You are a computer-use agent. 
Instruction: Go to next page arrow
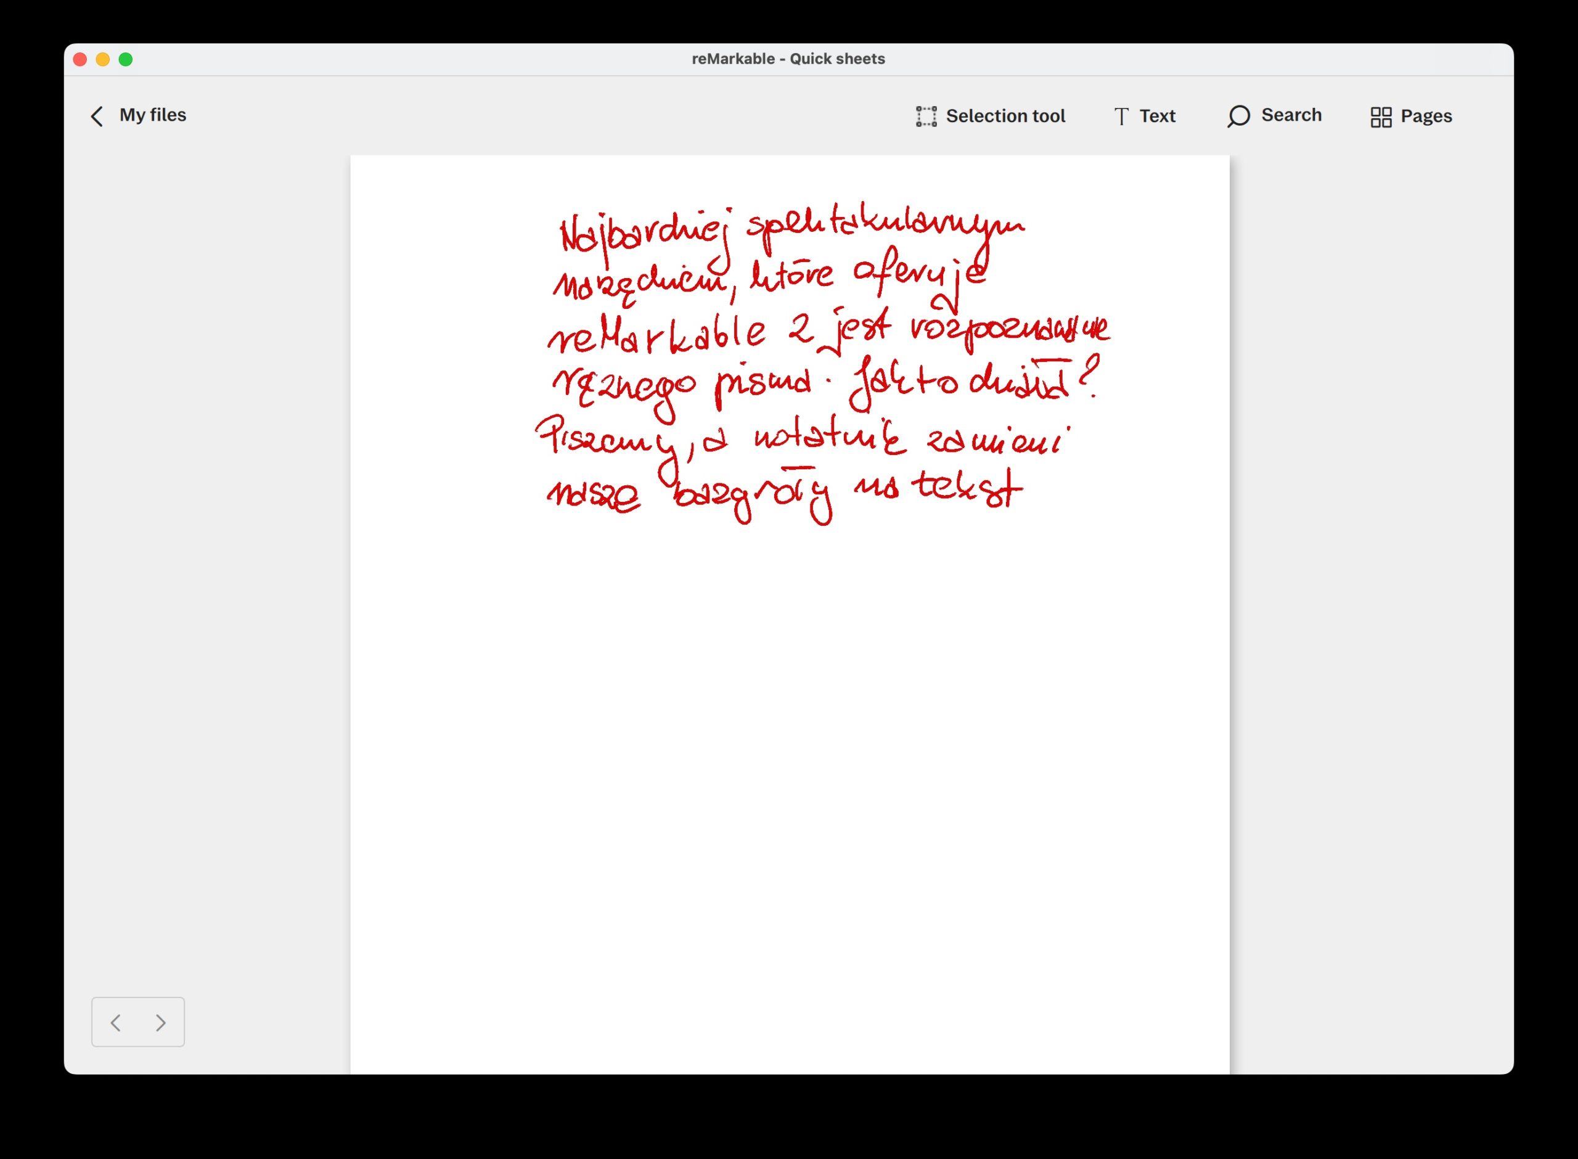tap(161, 1022)
